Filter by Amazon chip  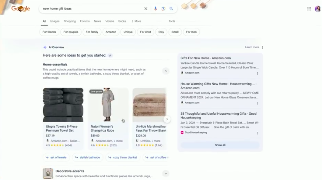click(x=111, y=32)
